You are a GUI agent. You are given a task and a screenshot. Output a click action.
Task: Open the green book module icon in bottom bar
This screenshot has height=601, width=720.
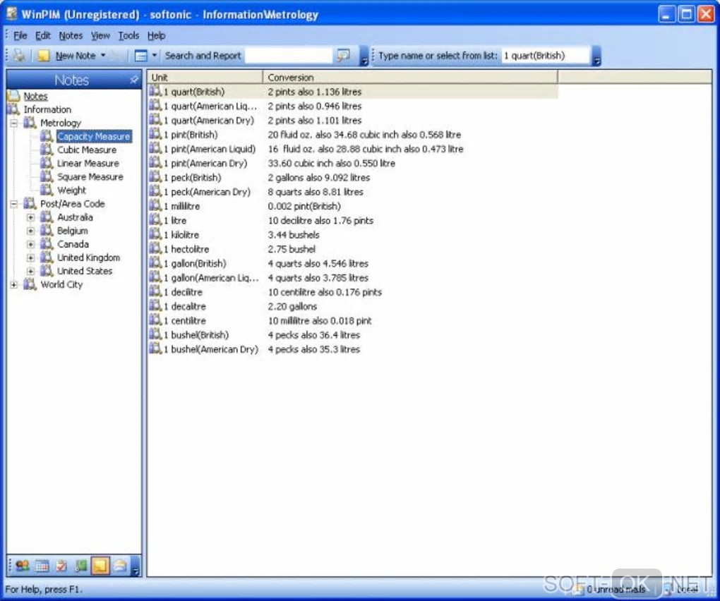coord(80,566)
